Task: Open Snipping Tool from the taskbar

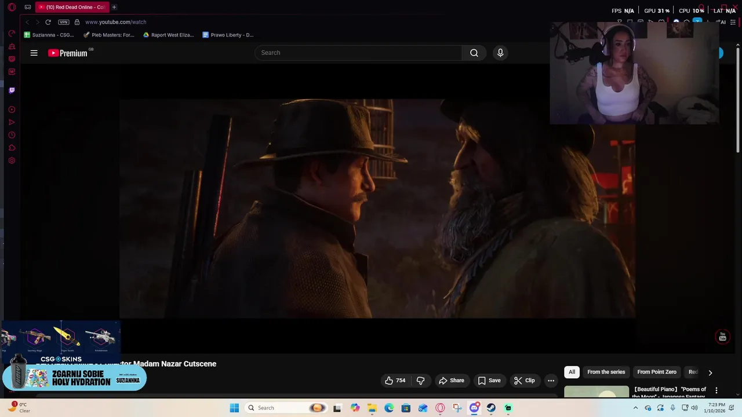Action: (457, 408)
